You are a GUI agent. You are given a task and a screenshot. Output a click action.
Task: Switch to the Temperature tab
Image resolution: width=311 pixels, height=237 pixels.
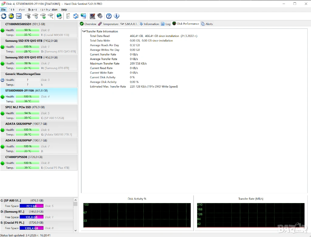108,24
